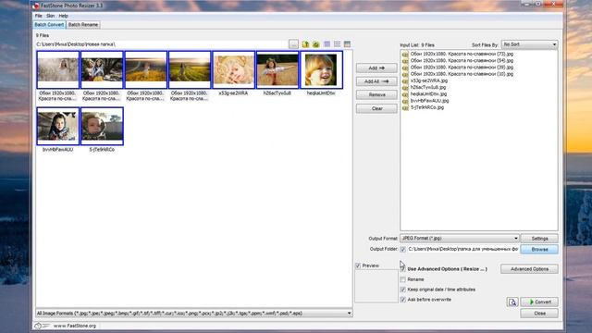Image resolution: width=592 pixels, height=333 pixels.
Task: Start conversion with Convert button
Action: click(539, 302)
